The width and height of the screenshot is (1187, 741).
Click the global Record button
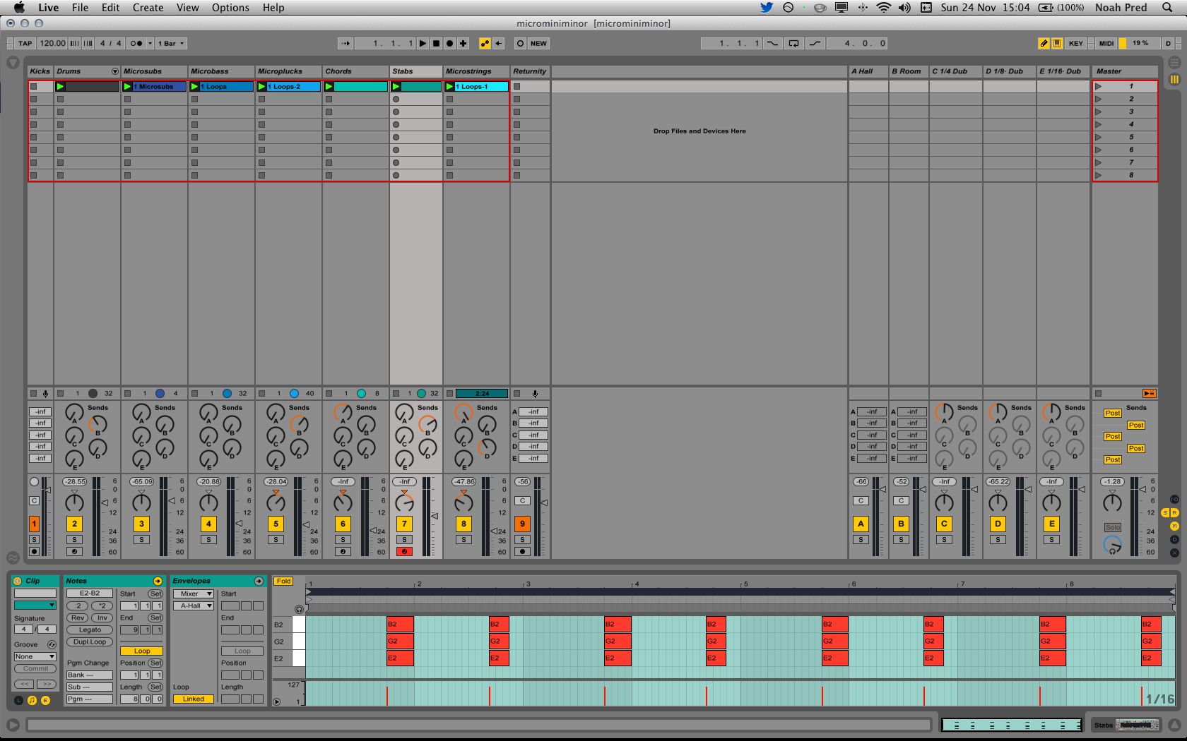pyautogui.click(x=449, y=43)
